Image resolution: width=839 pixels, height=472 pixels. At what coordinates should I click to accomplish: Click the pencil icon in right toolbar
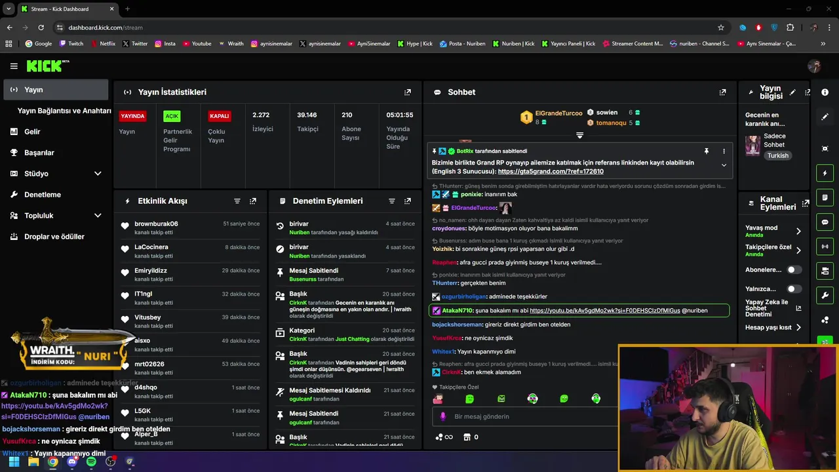825,117
